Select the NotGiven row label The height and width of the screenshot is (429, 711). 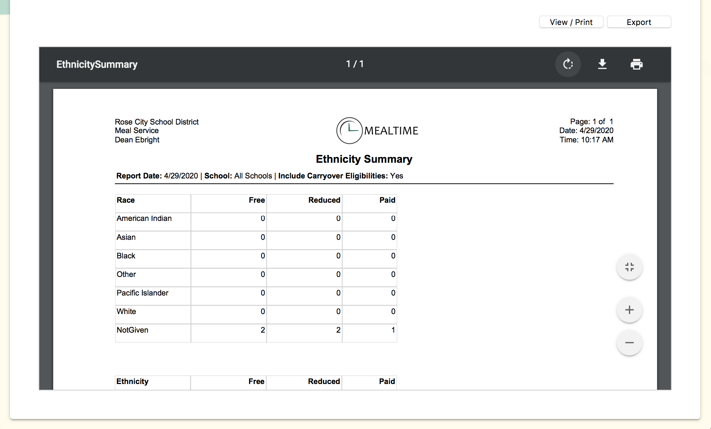[x=133, y=330]
